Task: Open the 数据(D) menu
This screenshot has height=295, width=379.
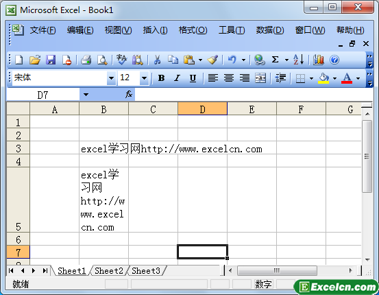Action: pyautogui.click(x=270, y=30)
